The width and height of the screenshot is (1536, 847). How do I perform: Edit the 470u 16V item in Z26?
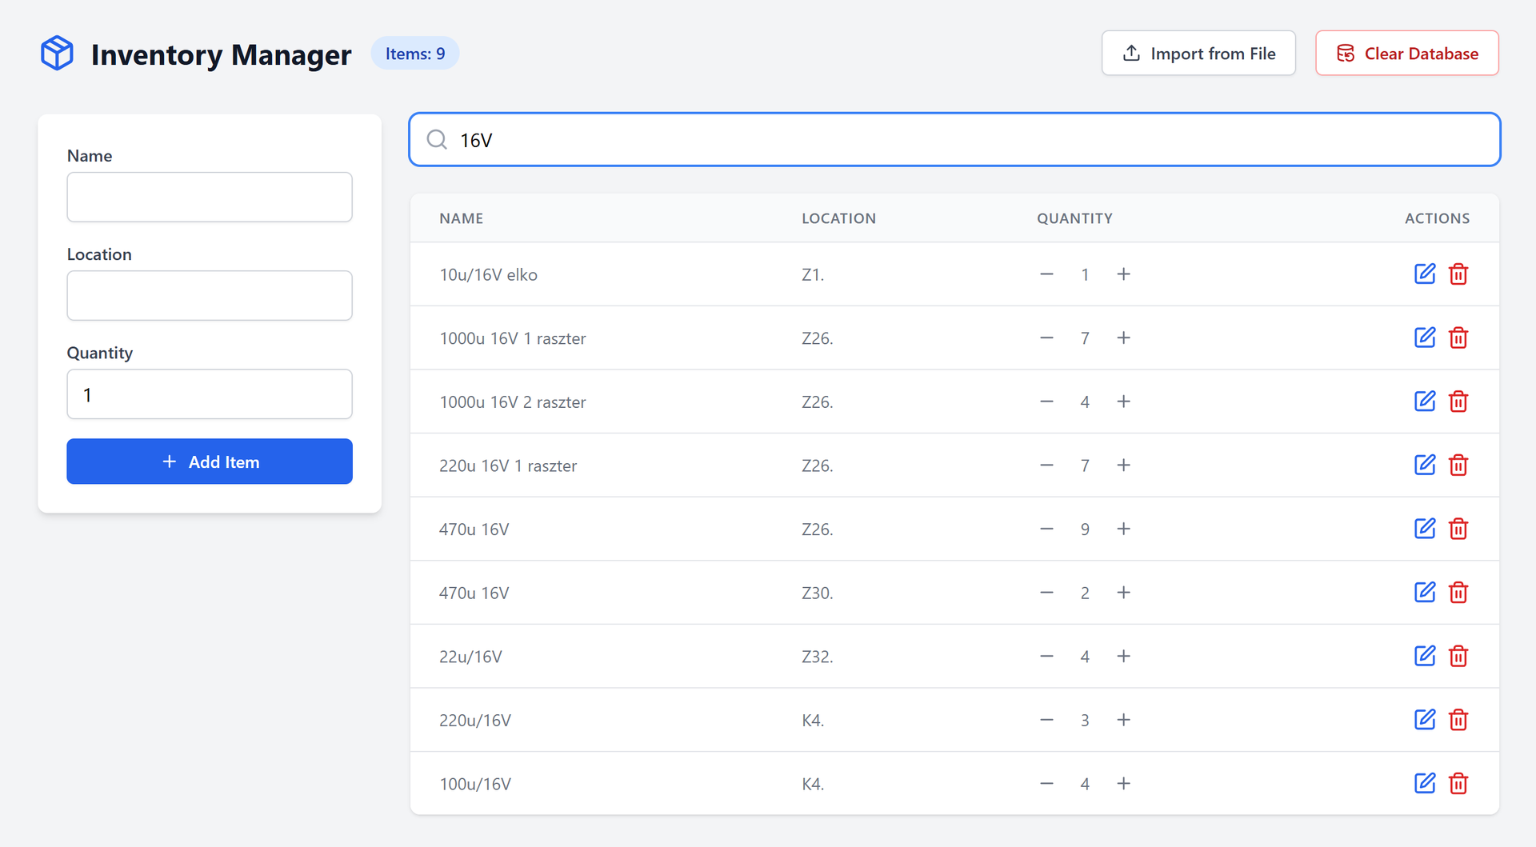coord(1425,529)
